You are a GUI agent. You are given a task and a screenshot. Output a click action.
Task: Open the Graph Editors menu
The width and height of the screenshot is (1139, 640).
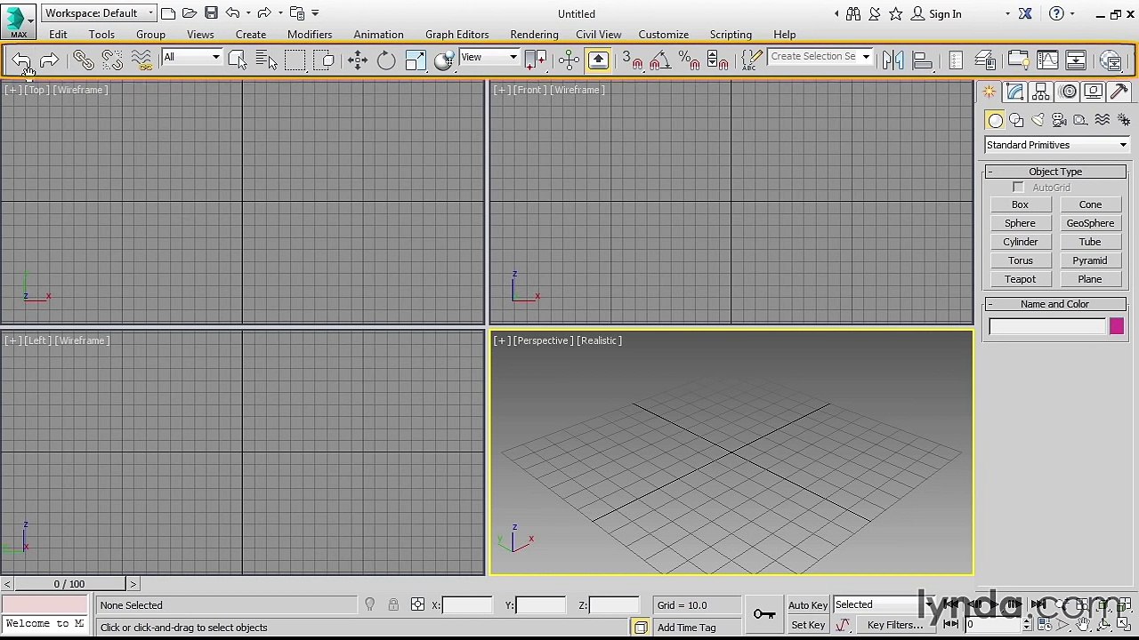tap(456, 35)
